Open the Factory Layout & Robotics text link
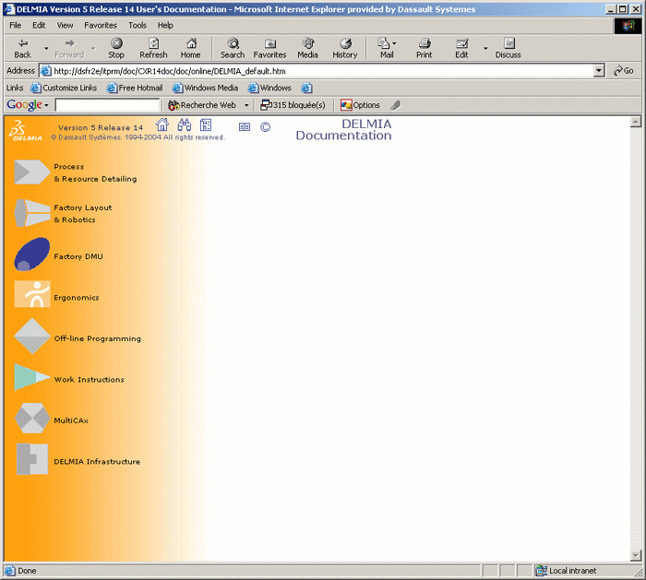The image size is (646, 580). point(83,214)
